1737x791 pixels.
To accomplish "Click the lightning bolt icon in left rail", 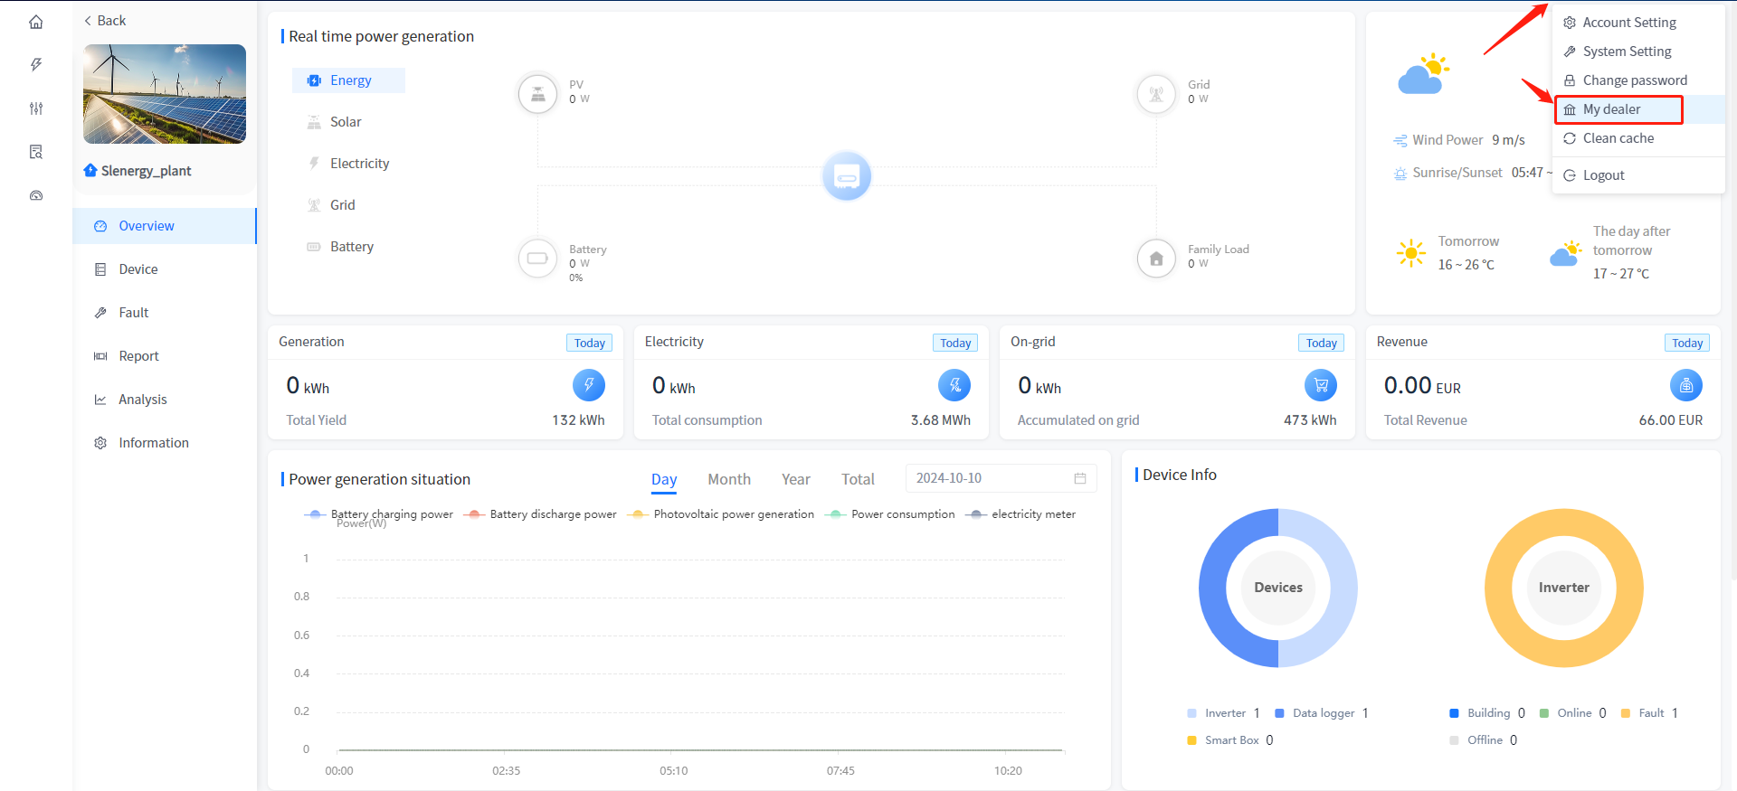I will click(36, 65).
